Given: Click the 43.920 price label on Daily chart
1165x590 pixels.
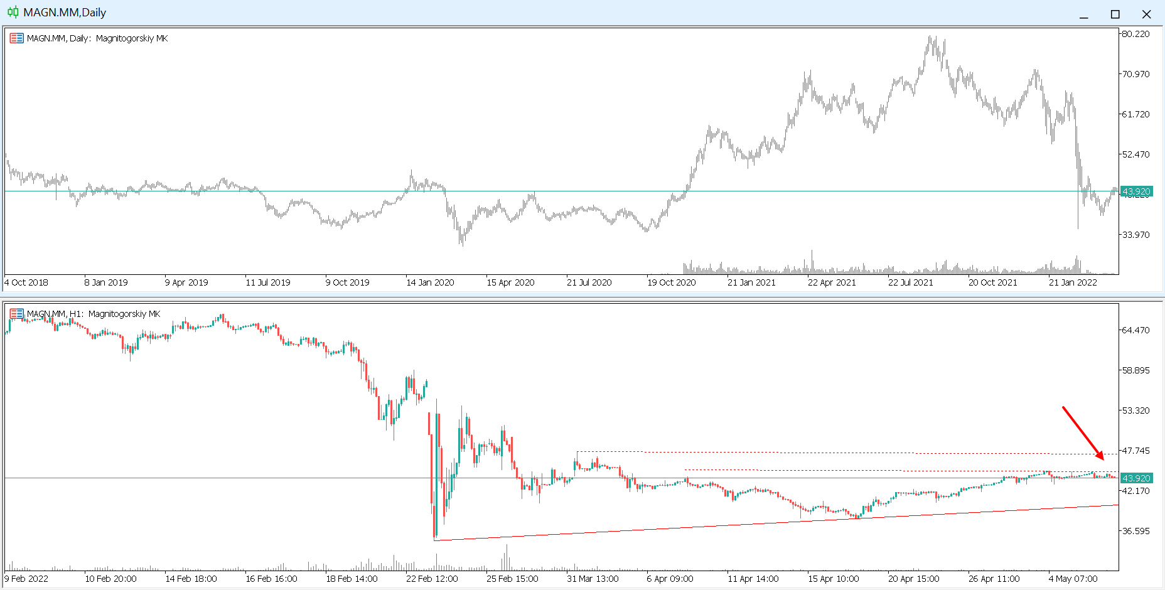Looking at the screenshot, I should [x=1136, y=191].
